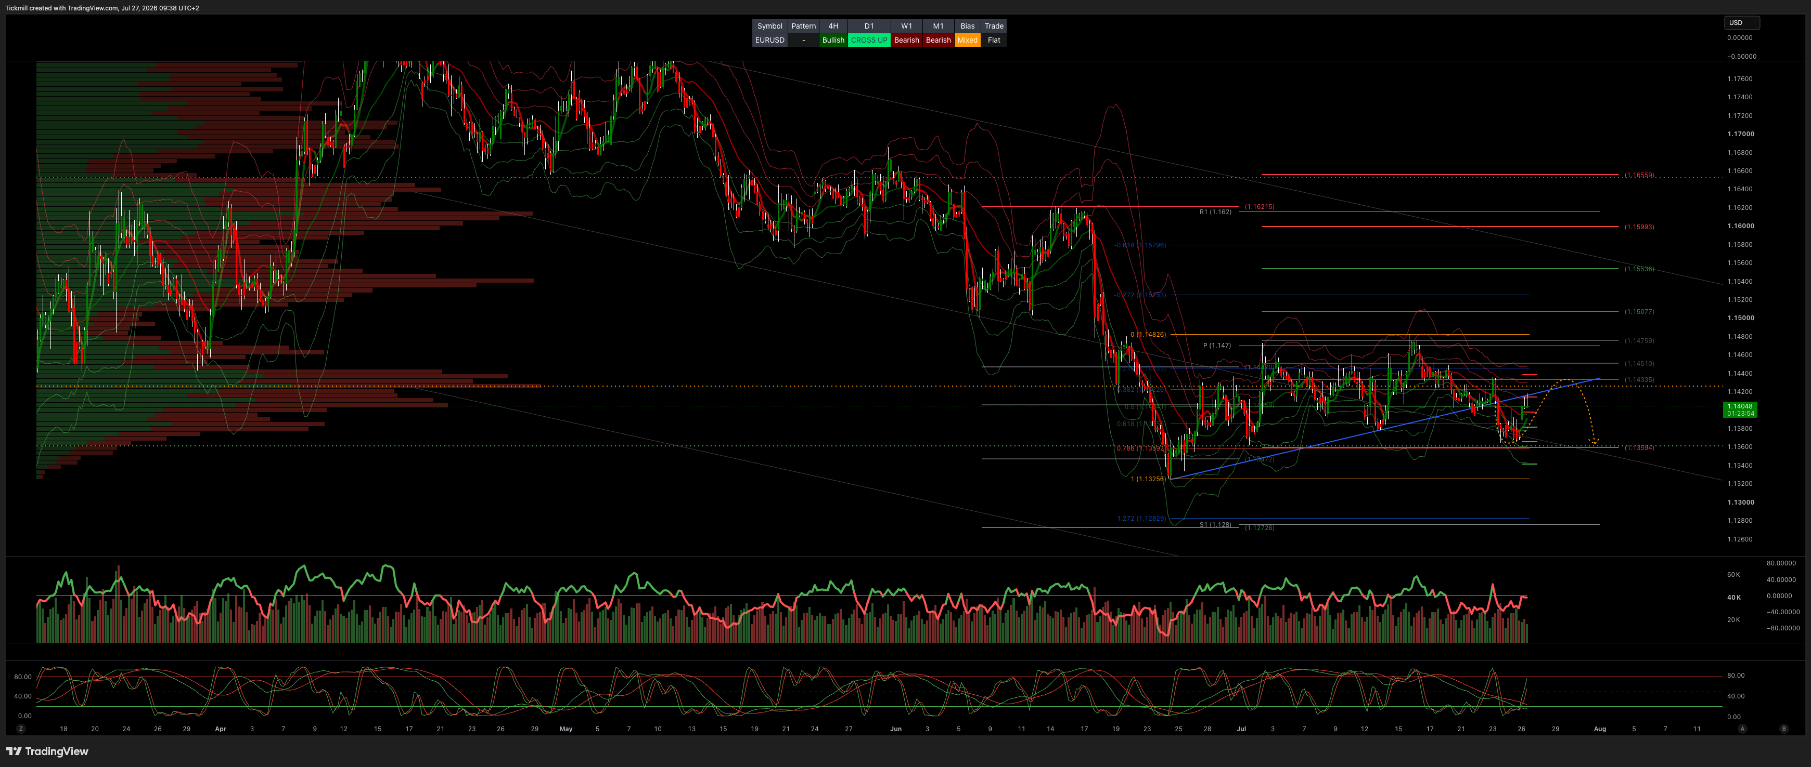Click the 4H column header
1811x767 pixels.
tap(833, 26)
